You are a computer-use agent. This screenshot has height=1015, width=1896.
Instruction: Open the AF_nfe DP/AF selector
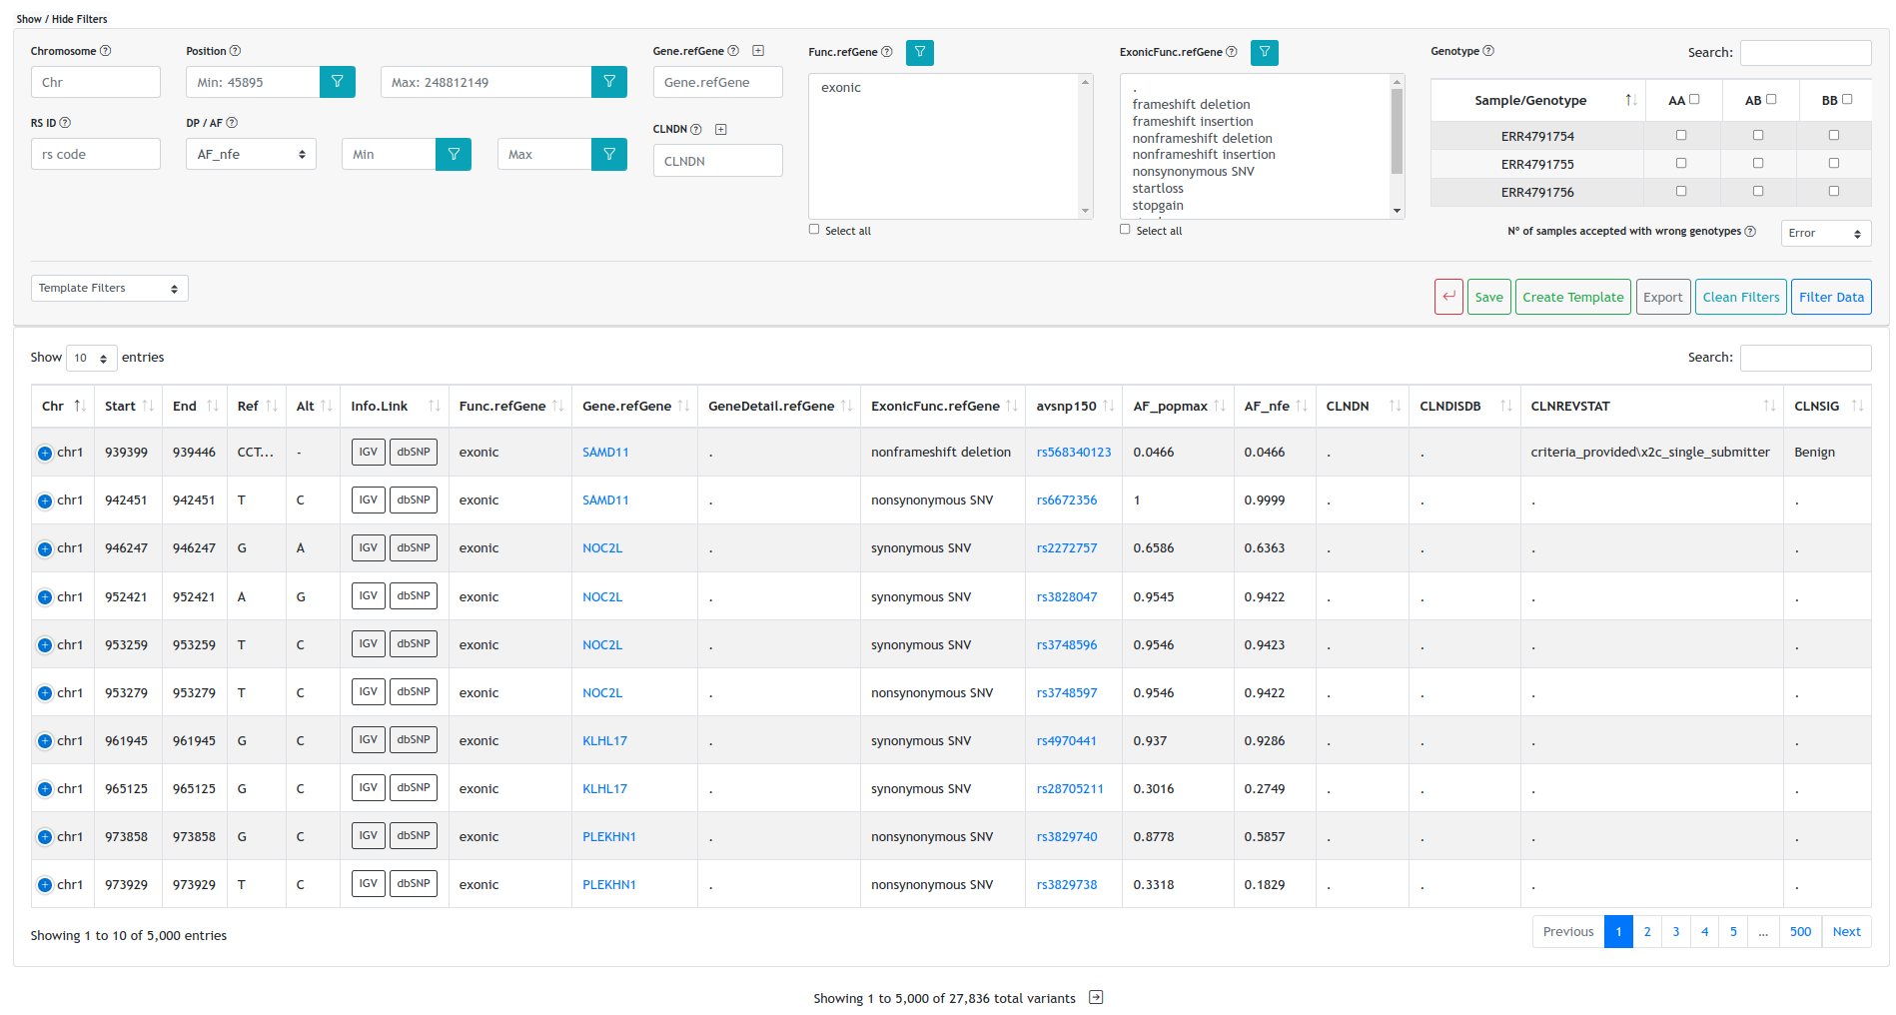point(251,155)
